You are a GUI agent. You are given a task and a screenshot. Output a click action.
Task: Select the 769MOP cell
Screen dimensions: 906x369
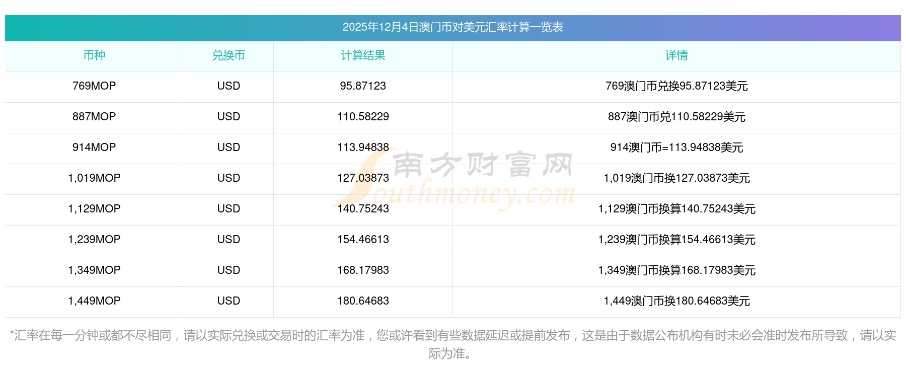tap(94, 86)
